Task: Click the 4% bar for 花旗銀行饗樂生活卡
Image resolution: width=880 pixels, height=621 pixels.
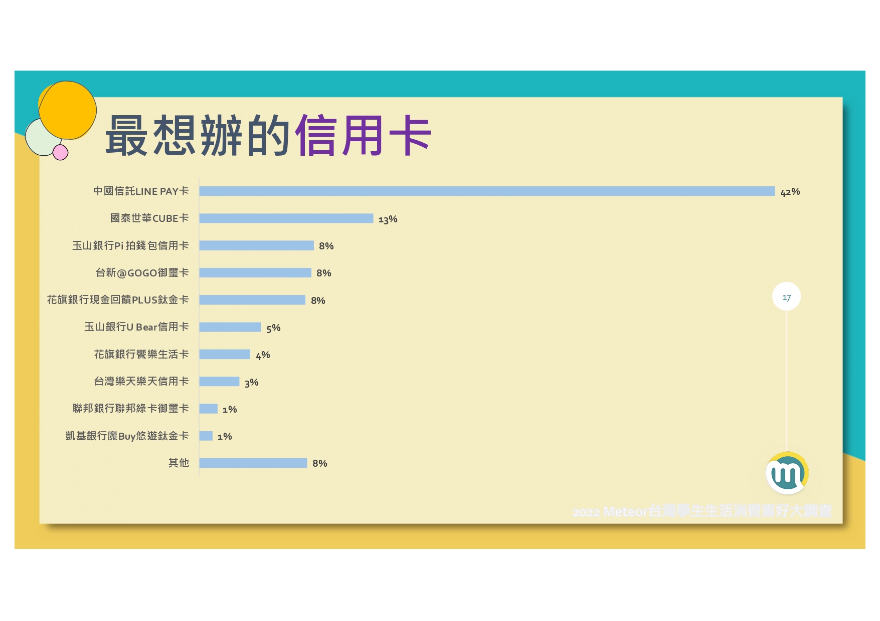Action: (225, 354)
